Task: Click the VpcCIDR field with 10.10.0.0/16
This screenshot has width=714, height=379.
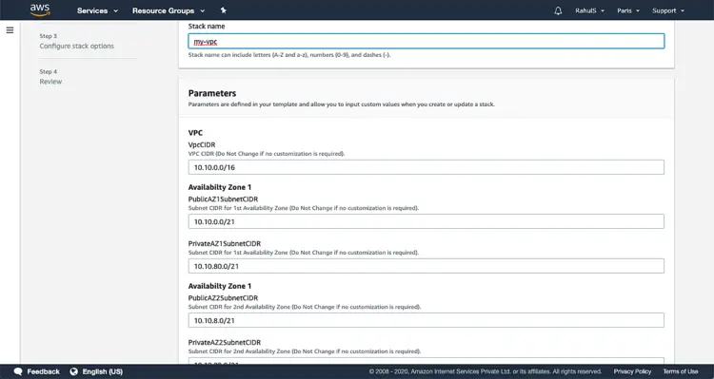Action: click(x=426, y=167)
